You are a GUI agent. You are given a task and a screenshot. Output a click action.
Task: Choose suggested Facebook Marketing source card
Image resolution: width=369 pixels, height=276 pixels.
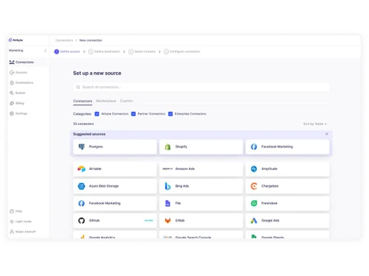(287, 146)
